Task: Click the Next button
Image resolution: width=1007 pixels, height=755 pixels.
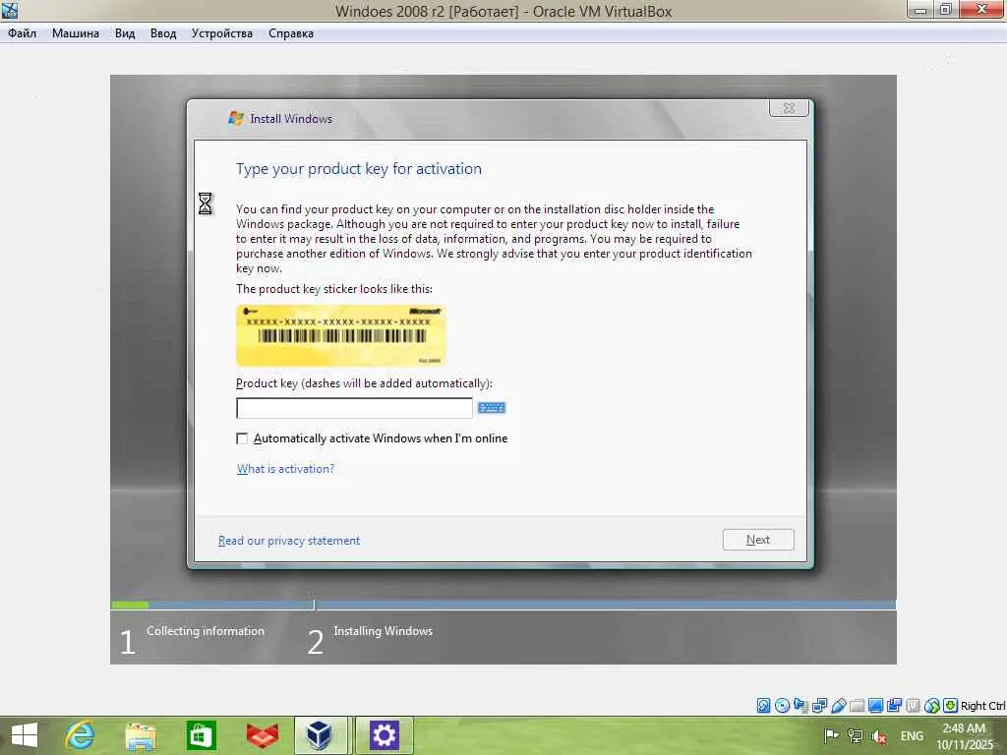Action: [758, 540]
